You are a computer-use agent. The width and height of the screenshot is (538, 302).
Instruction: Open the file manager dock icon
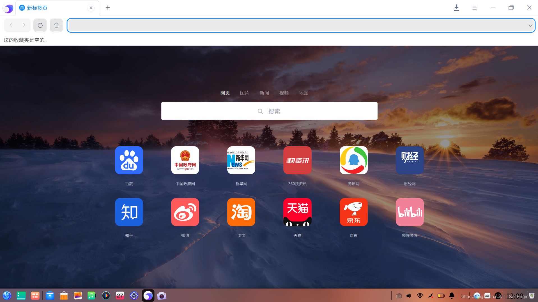(x=50, y=296)
